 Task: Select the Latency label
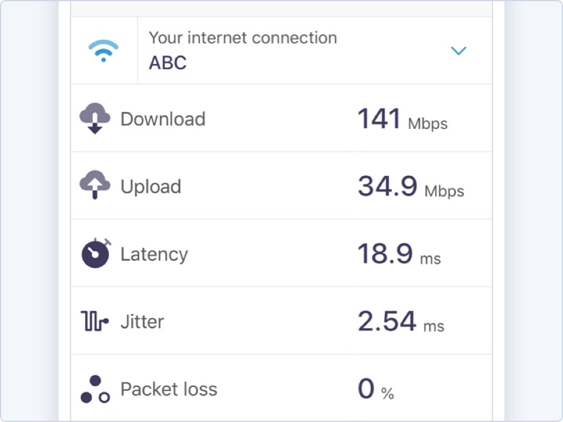point(154,254)
